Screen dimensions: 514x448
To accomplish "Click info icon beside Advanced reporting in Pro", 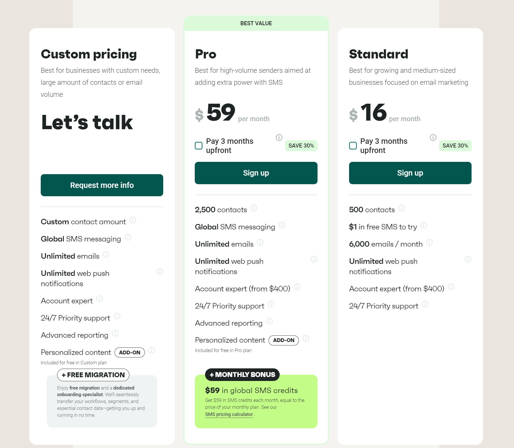I will coord(269,321).
